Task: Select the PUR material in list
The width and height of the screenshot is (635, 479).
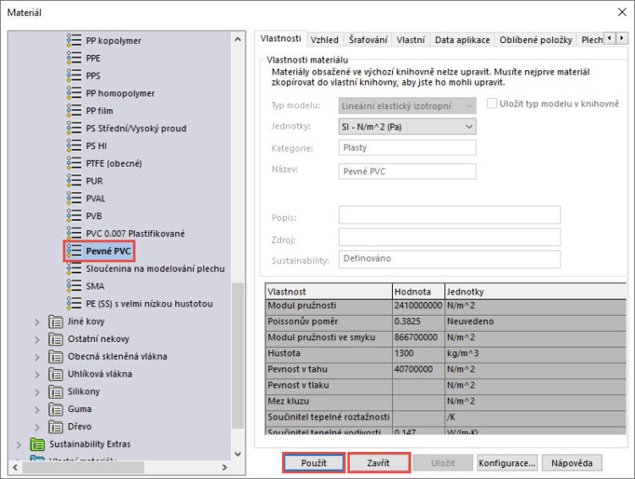Action: (x=94, y=181)
